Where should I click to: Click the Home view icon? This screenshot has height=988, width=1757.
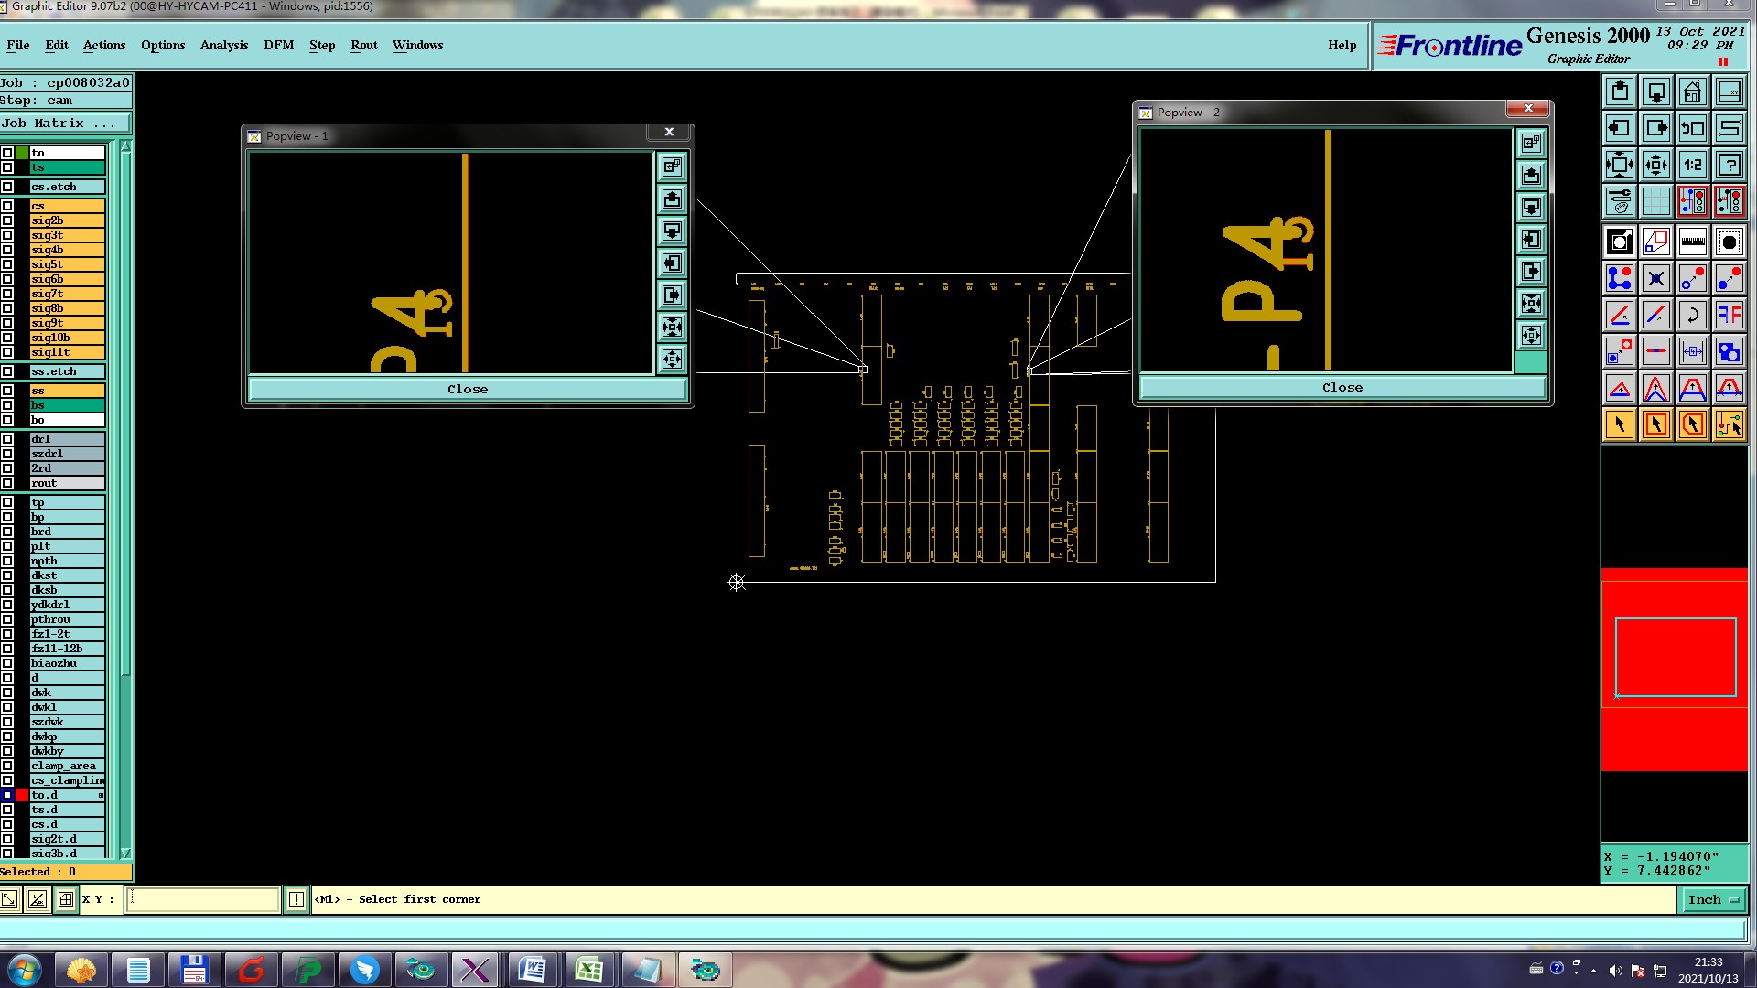pyautogui.click(x=1692, y=92)
